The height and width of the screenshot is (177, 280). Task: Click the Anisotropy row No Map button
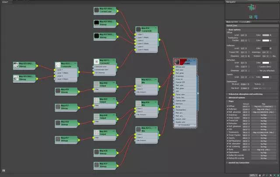coord(263,115)
